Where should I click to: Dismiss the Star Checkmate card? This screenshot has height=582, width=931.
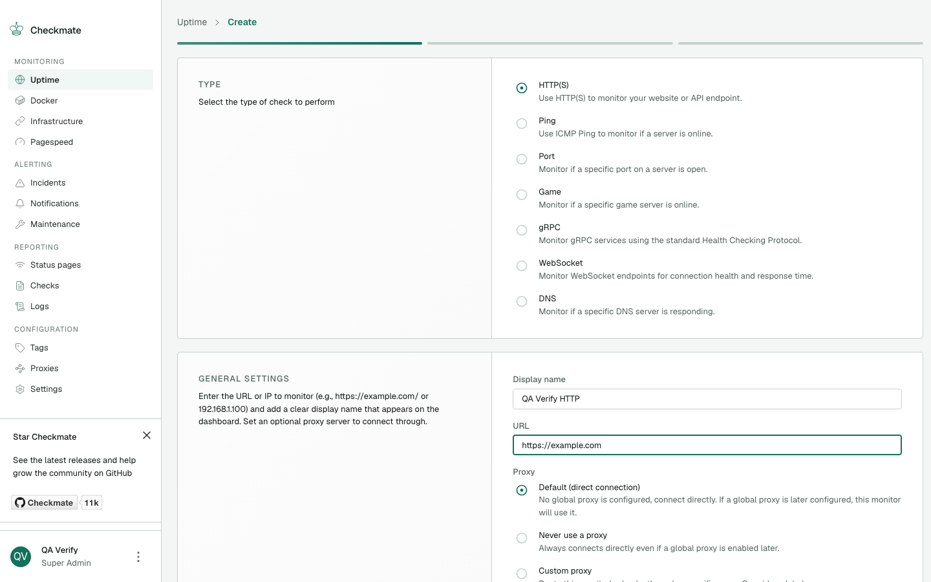147,435
